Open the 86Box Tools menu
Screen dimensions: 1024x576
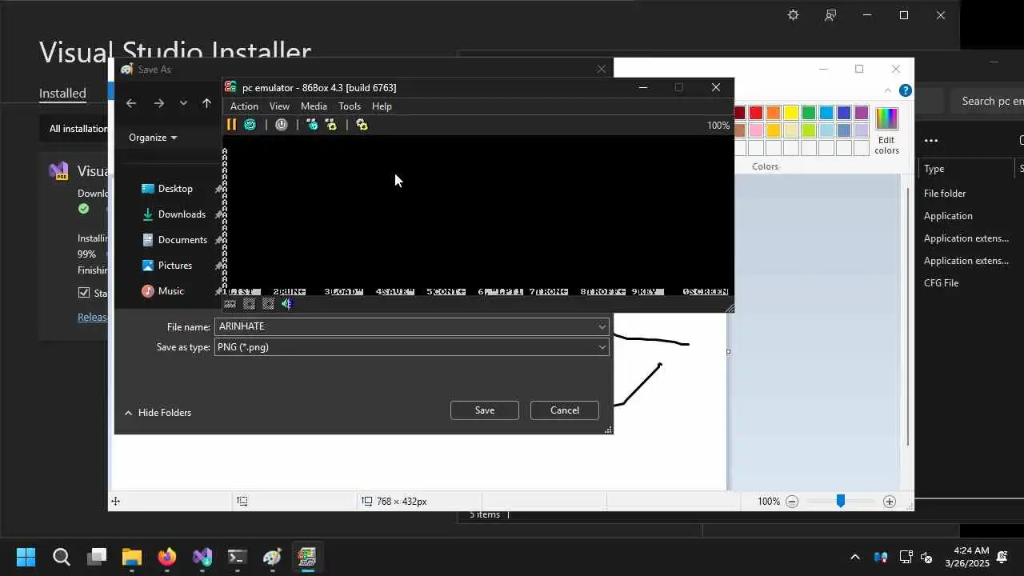tap(350, 106)
